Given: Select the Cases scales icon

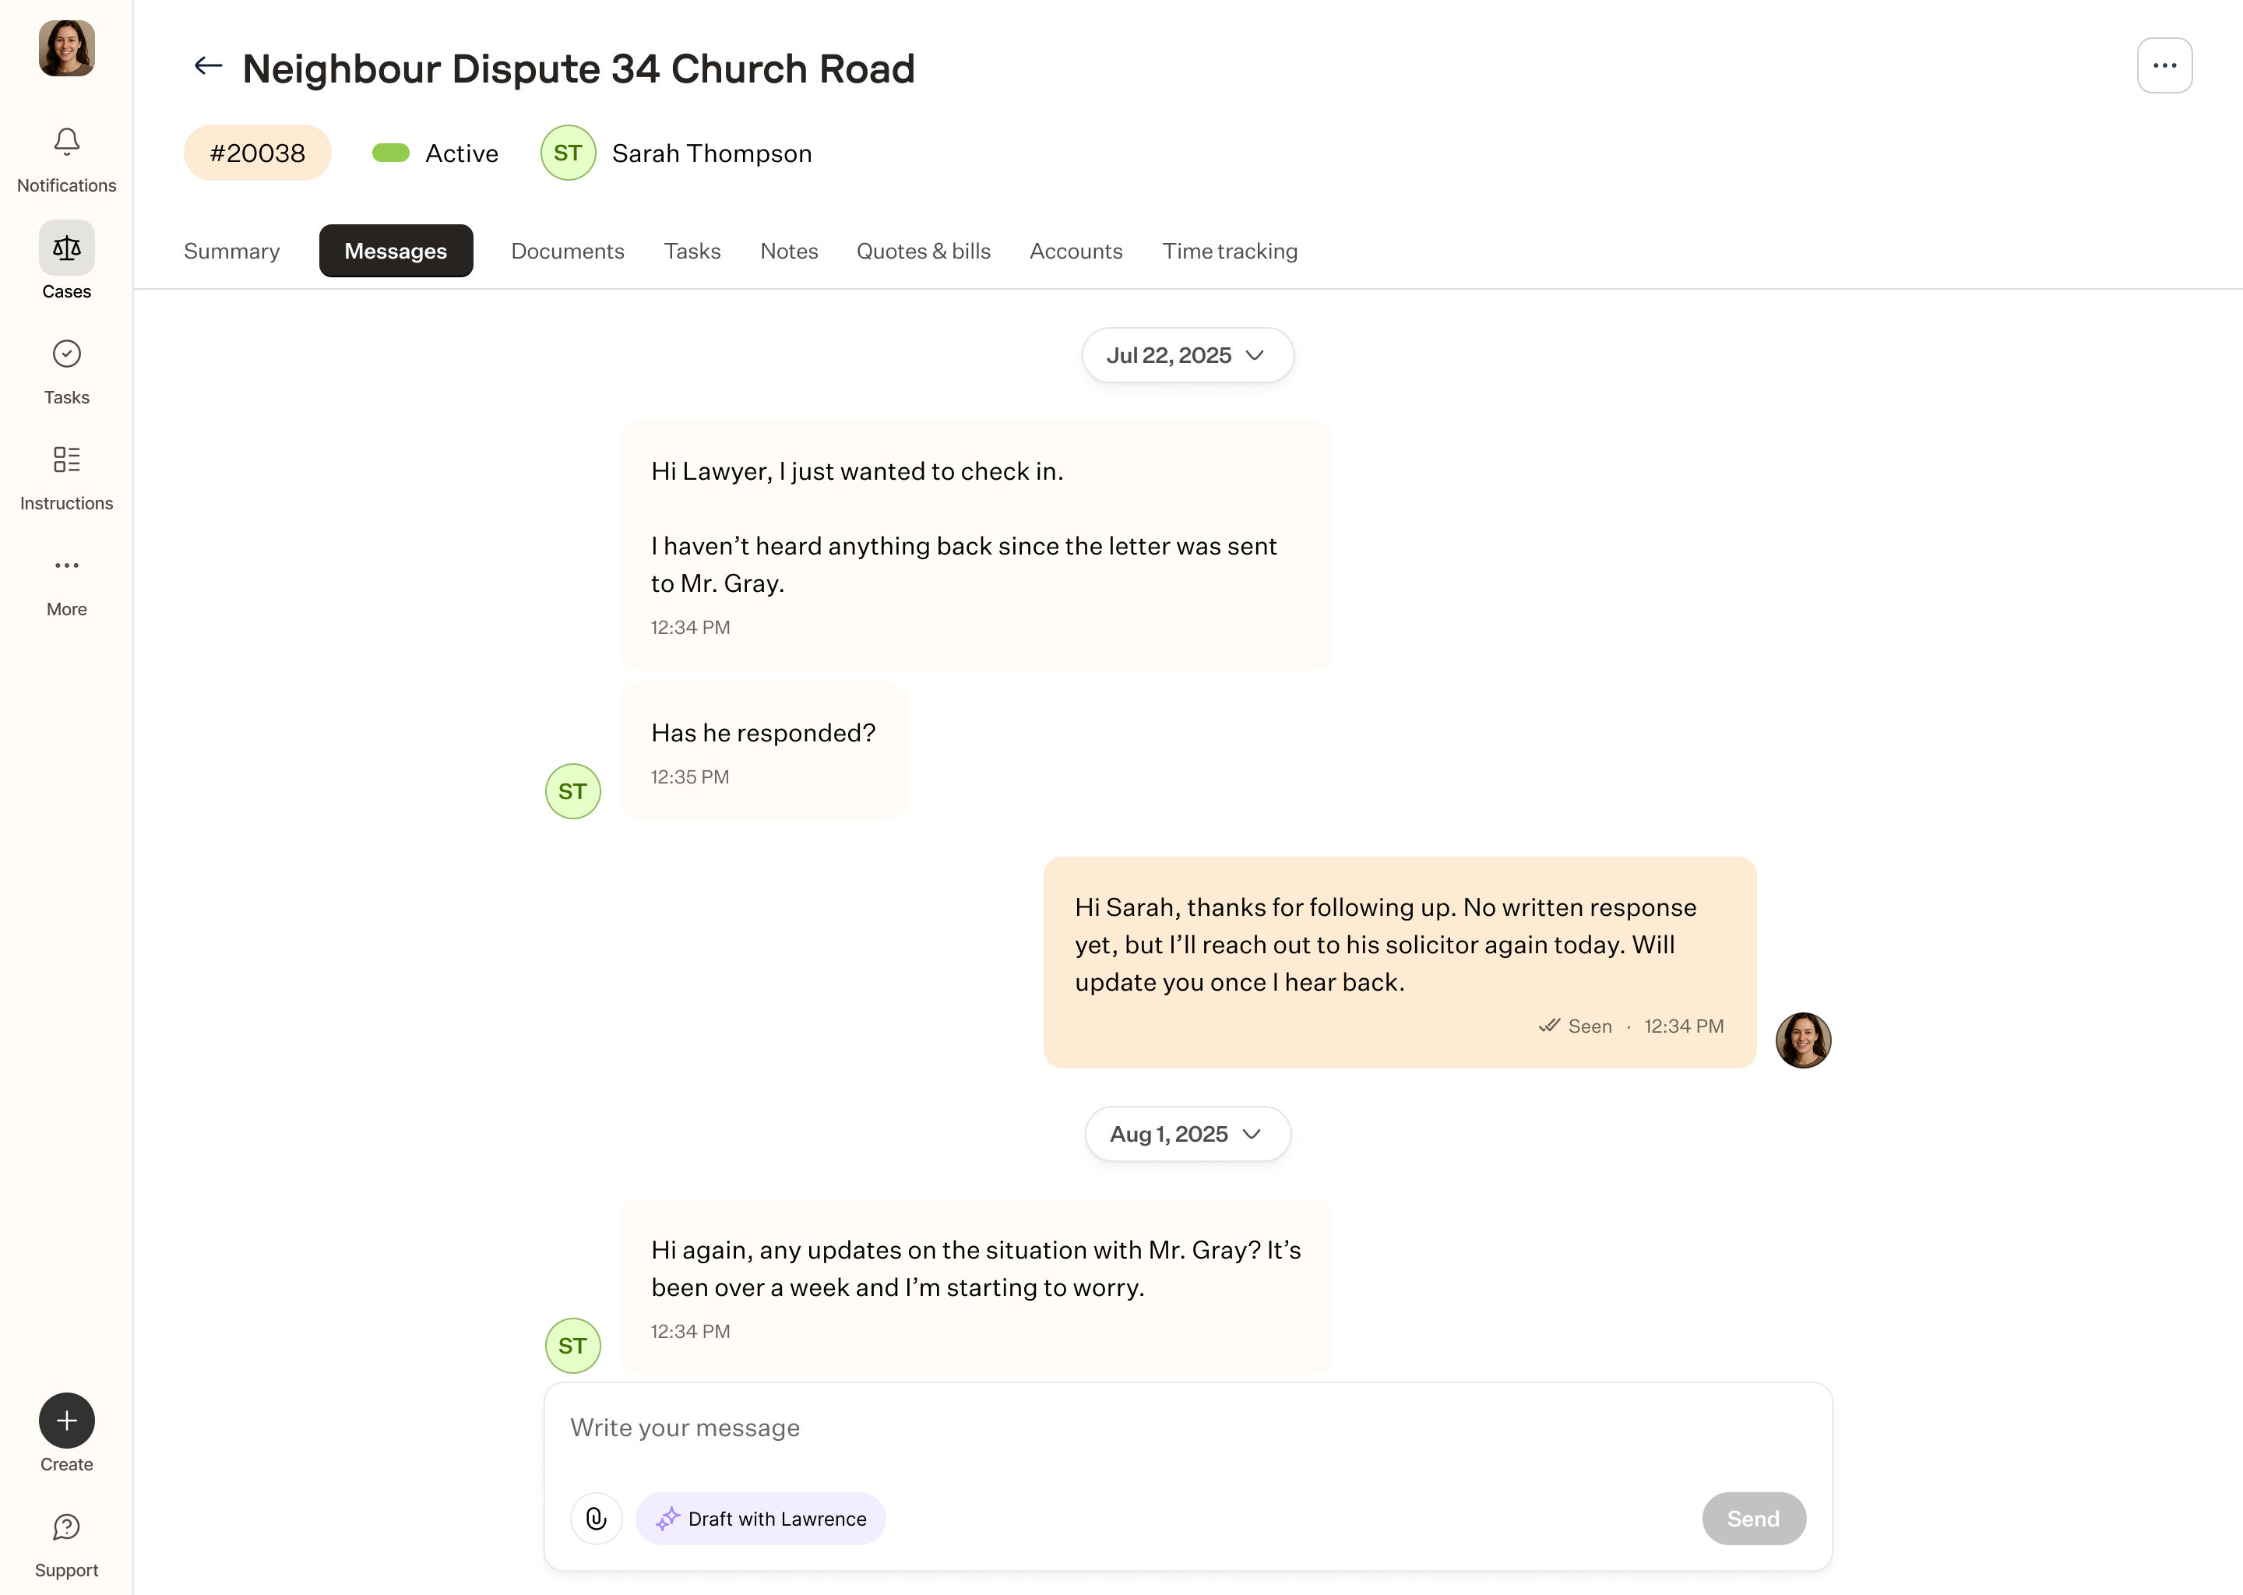Looking at the screenshot, I should 67,248.
